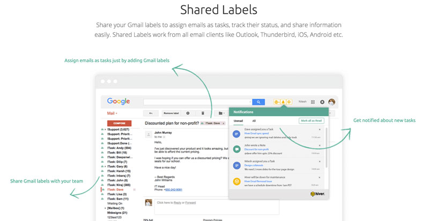Screen dimensions: 429x221
Task: Open the Hiver gear settings icon
Action: (289, 102)
